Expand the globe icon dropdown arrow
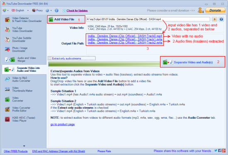Viewport: 228px width, 155px height. (8, 10)
